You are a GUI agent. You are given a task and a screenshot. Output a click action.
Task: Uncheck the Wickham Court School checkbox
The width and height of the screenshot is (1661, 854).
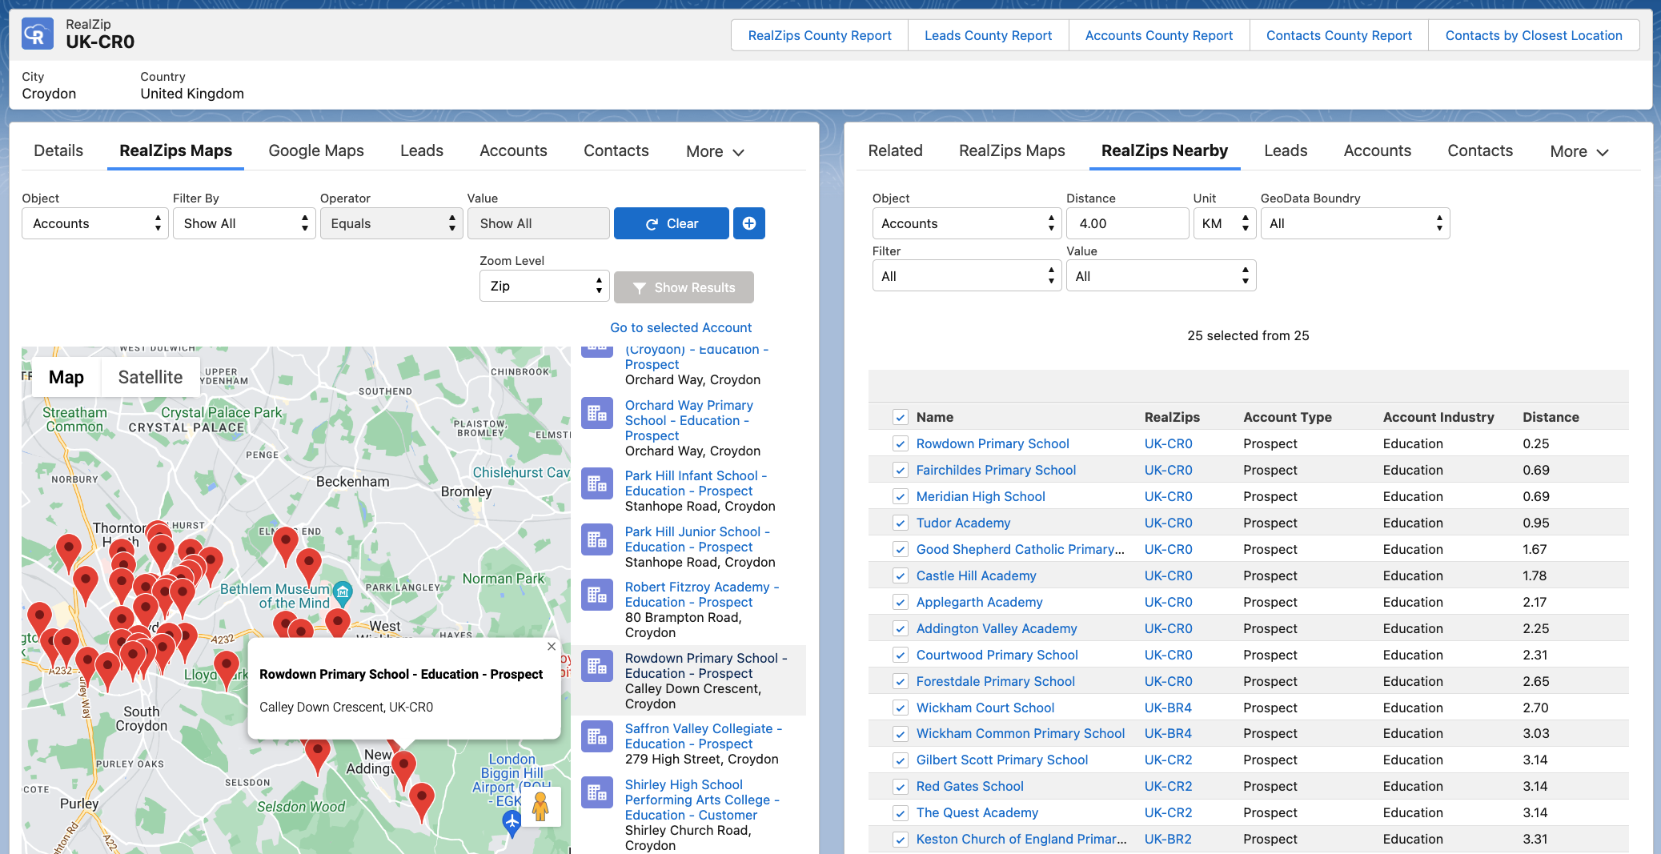901,708
